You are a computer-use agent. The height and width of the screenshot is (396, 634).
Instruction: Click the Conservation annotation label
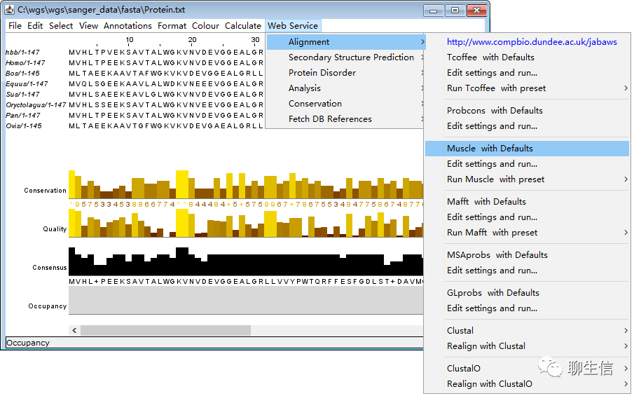click(45, 190)
